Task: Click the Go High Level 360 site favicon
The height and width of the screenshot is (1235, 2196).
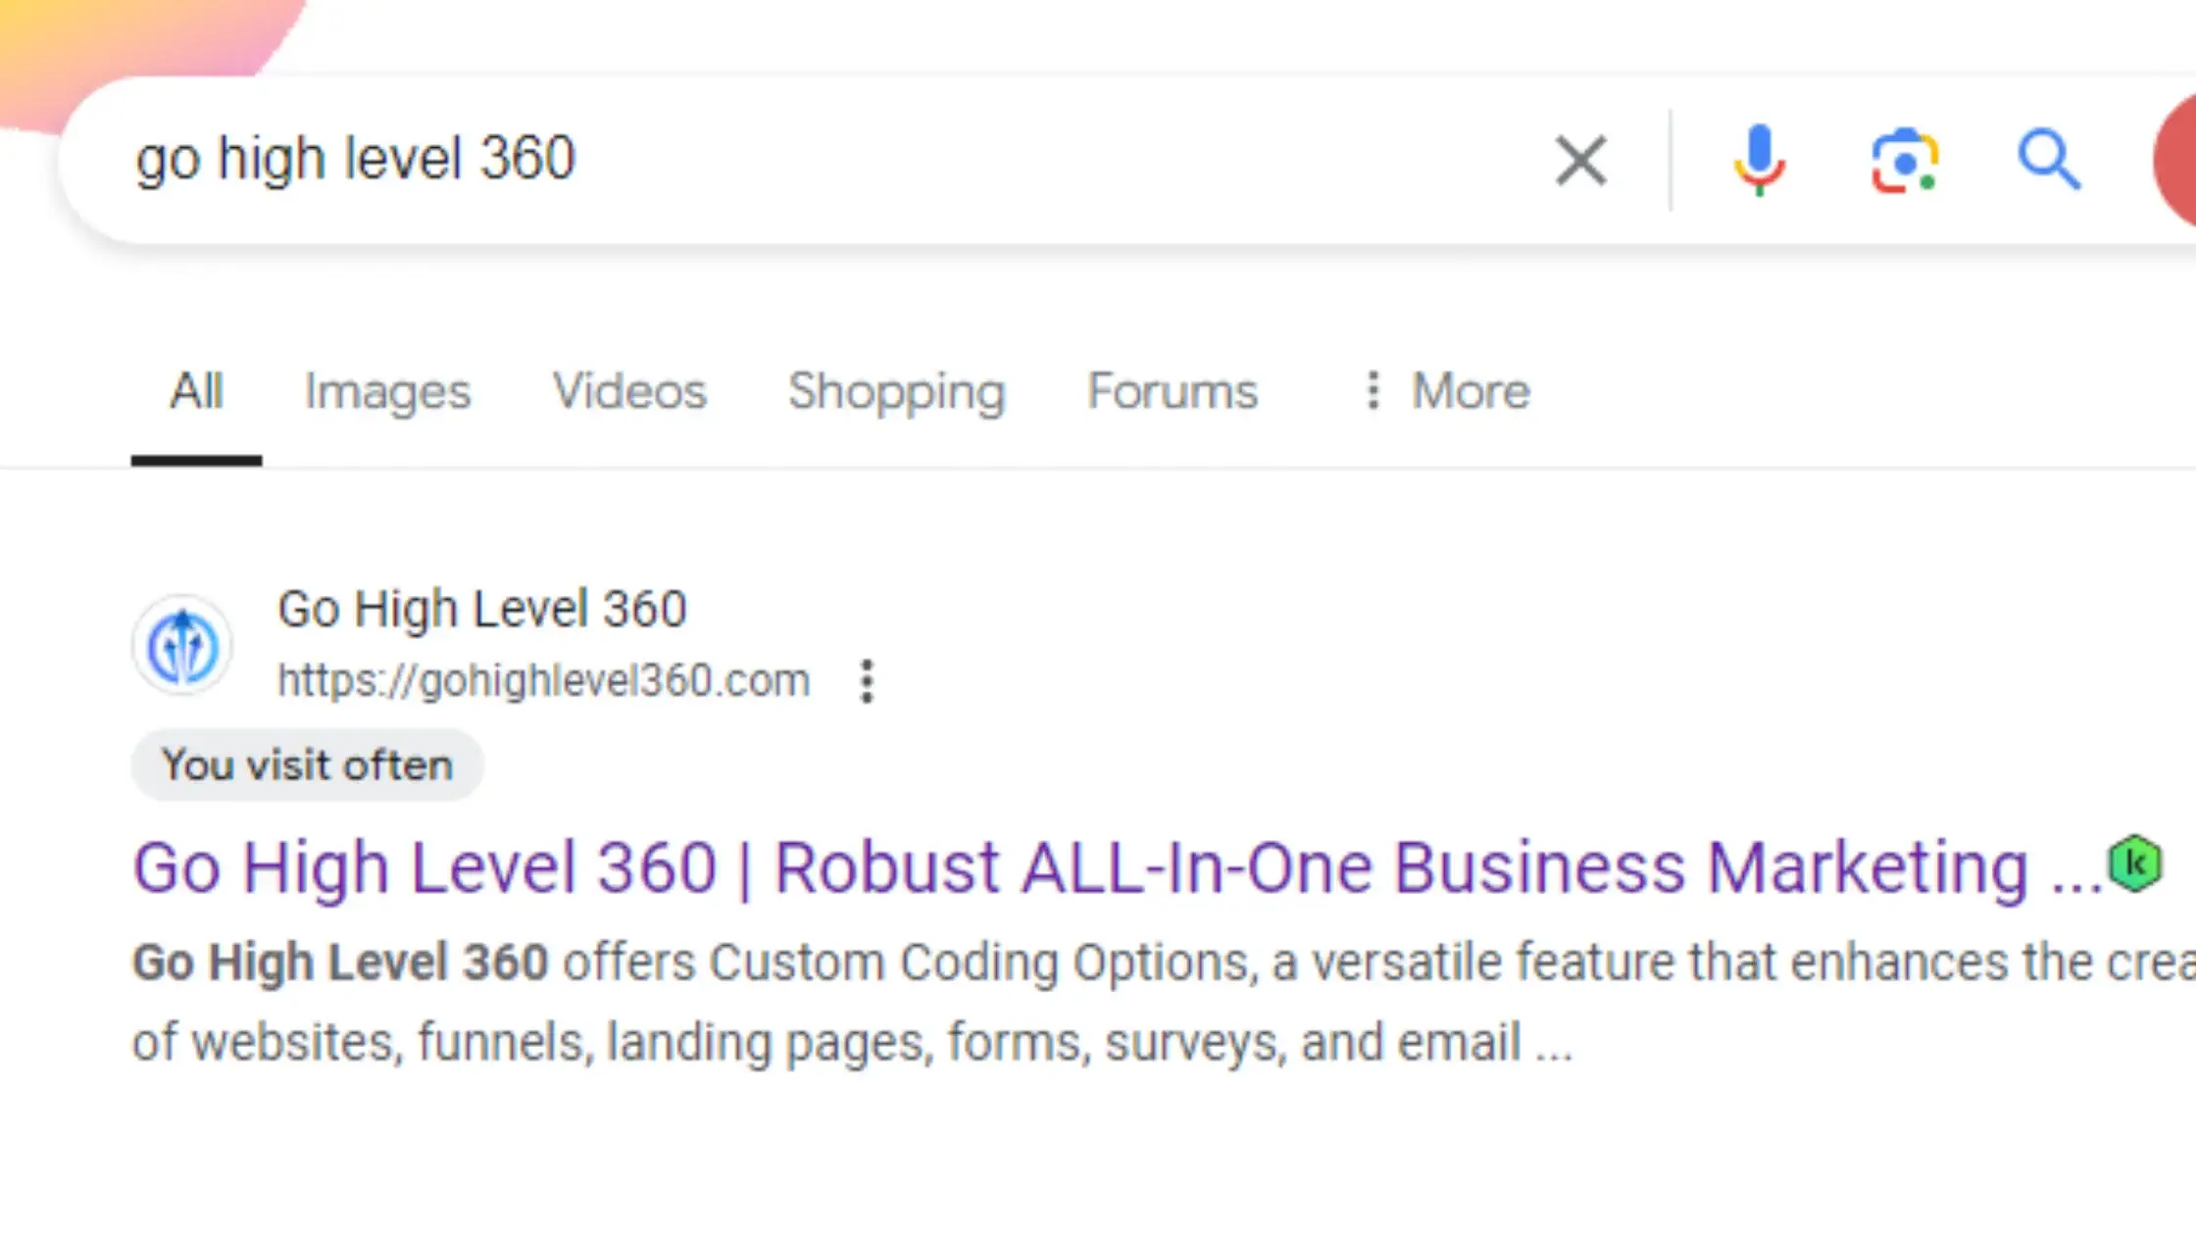Action: coord(182,644)
